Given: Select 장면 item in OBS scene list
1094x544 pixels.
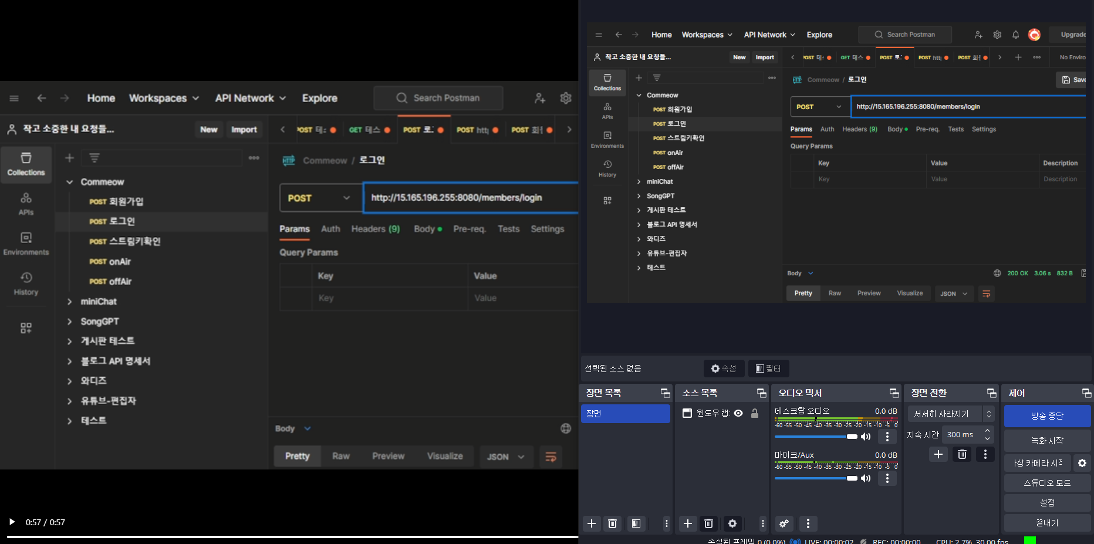Looking at the screenshot, I should coord(626,414).
